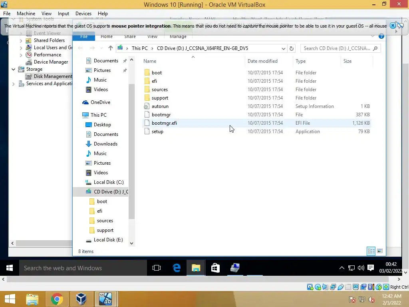
Task: Click Search the web and Windows box
Action: (x=83, y=268)
